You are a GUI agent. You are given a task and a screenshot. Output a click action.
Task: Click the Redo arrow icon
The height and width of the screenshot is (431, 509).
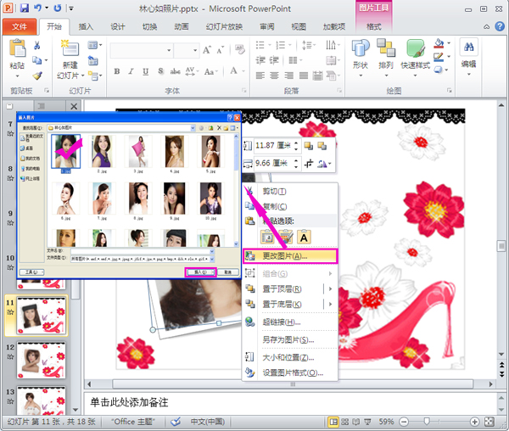click(58, 8)
